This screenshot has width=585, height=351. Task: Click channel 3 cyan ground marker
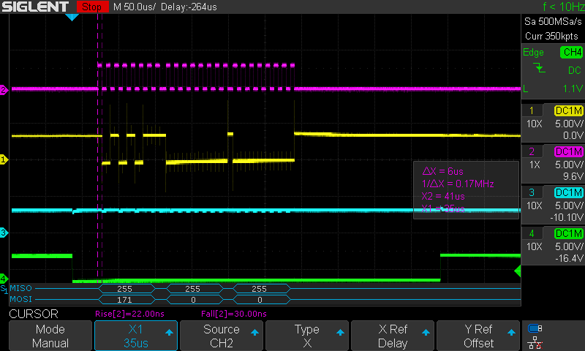point(4,233)
